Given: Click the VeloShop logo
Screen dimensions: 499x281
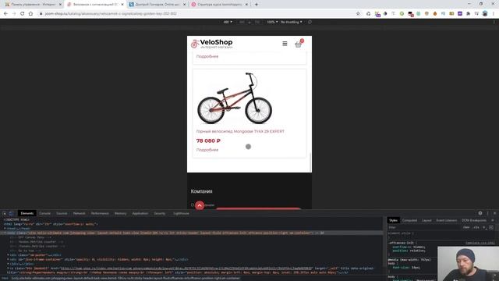Looking at the screenshot, I should pos(212,44).
